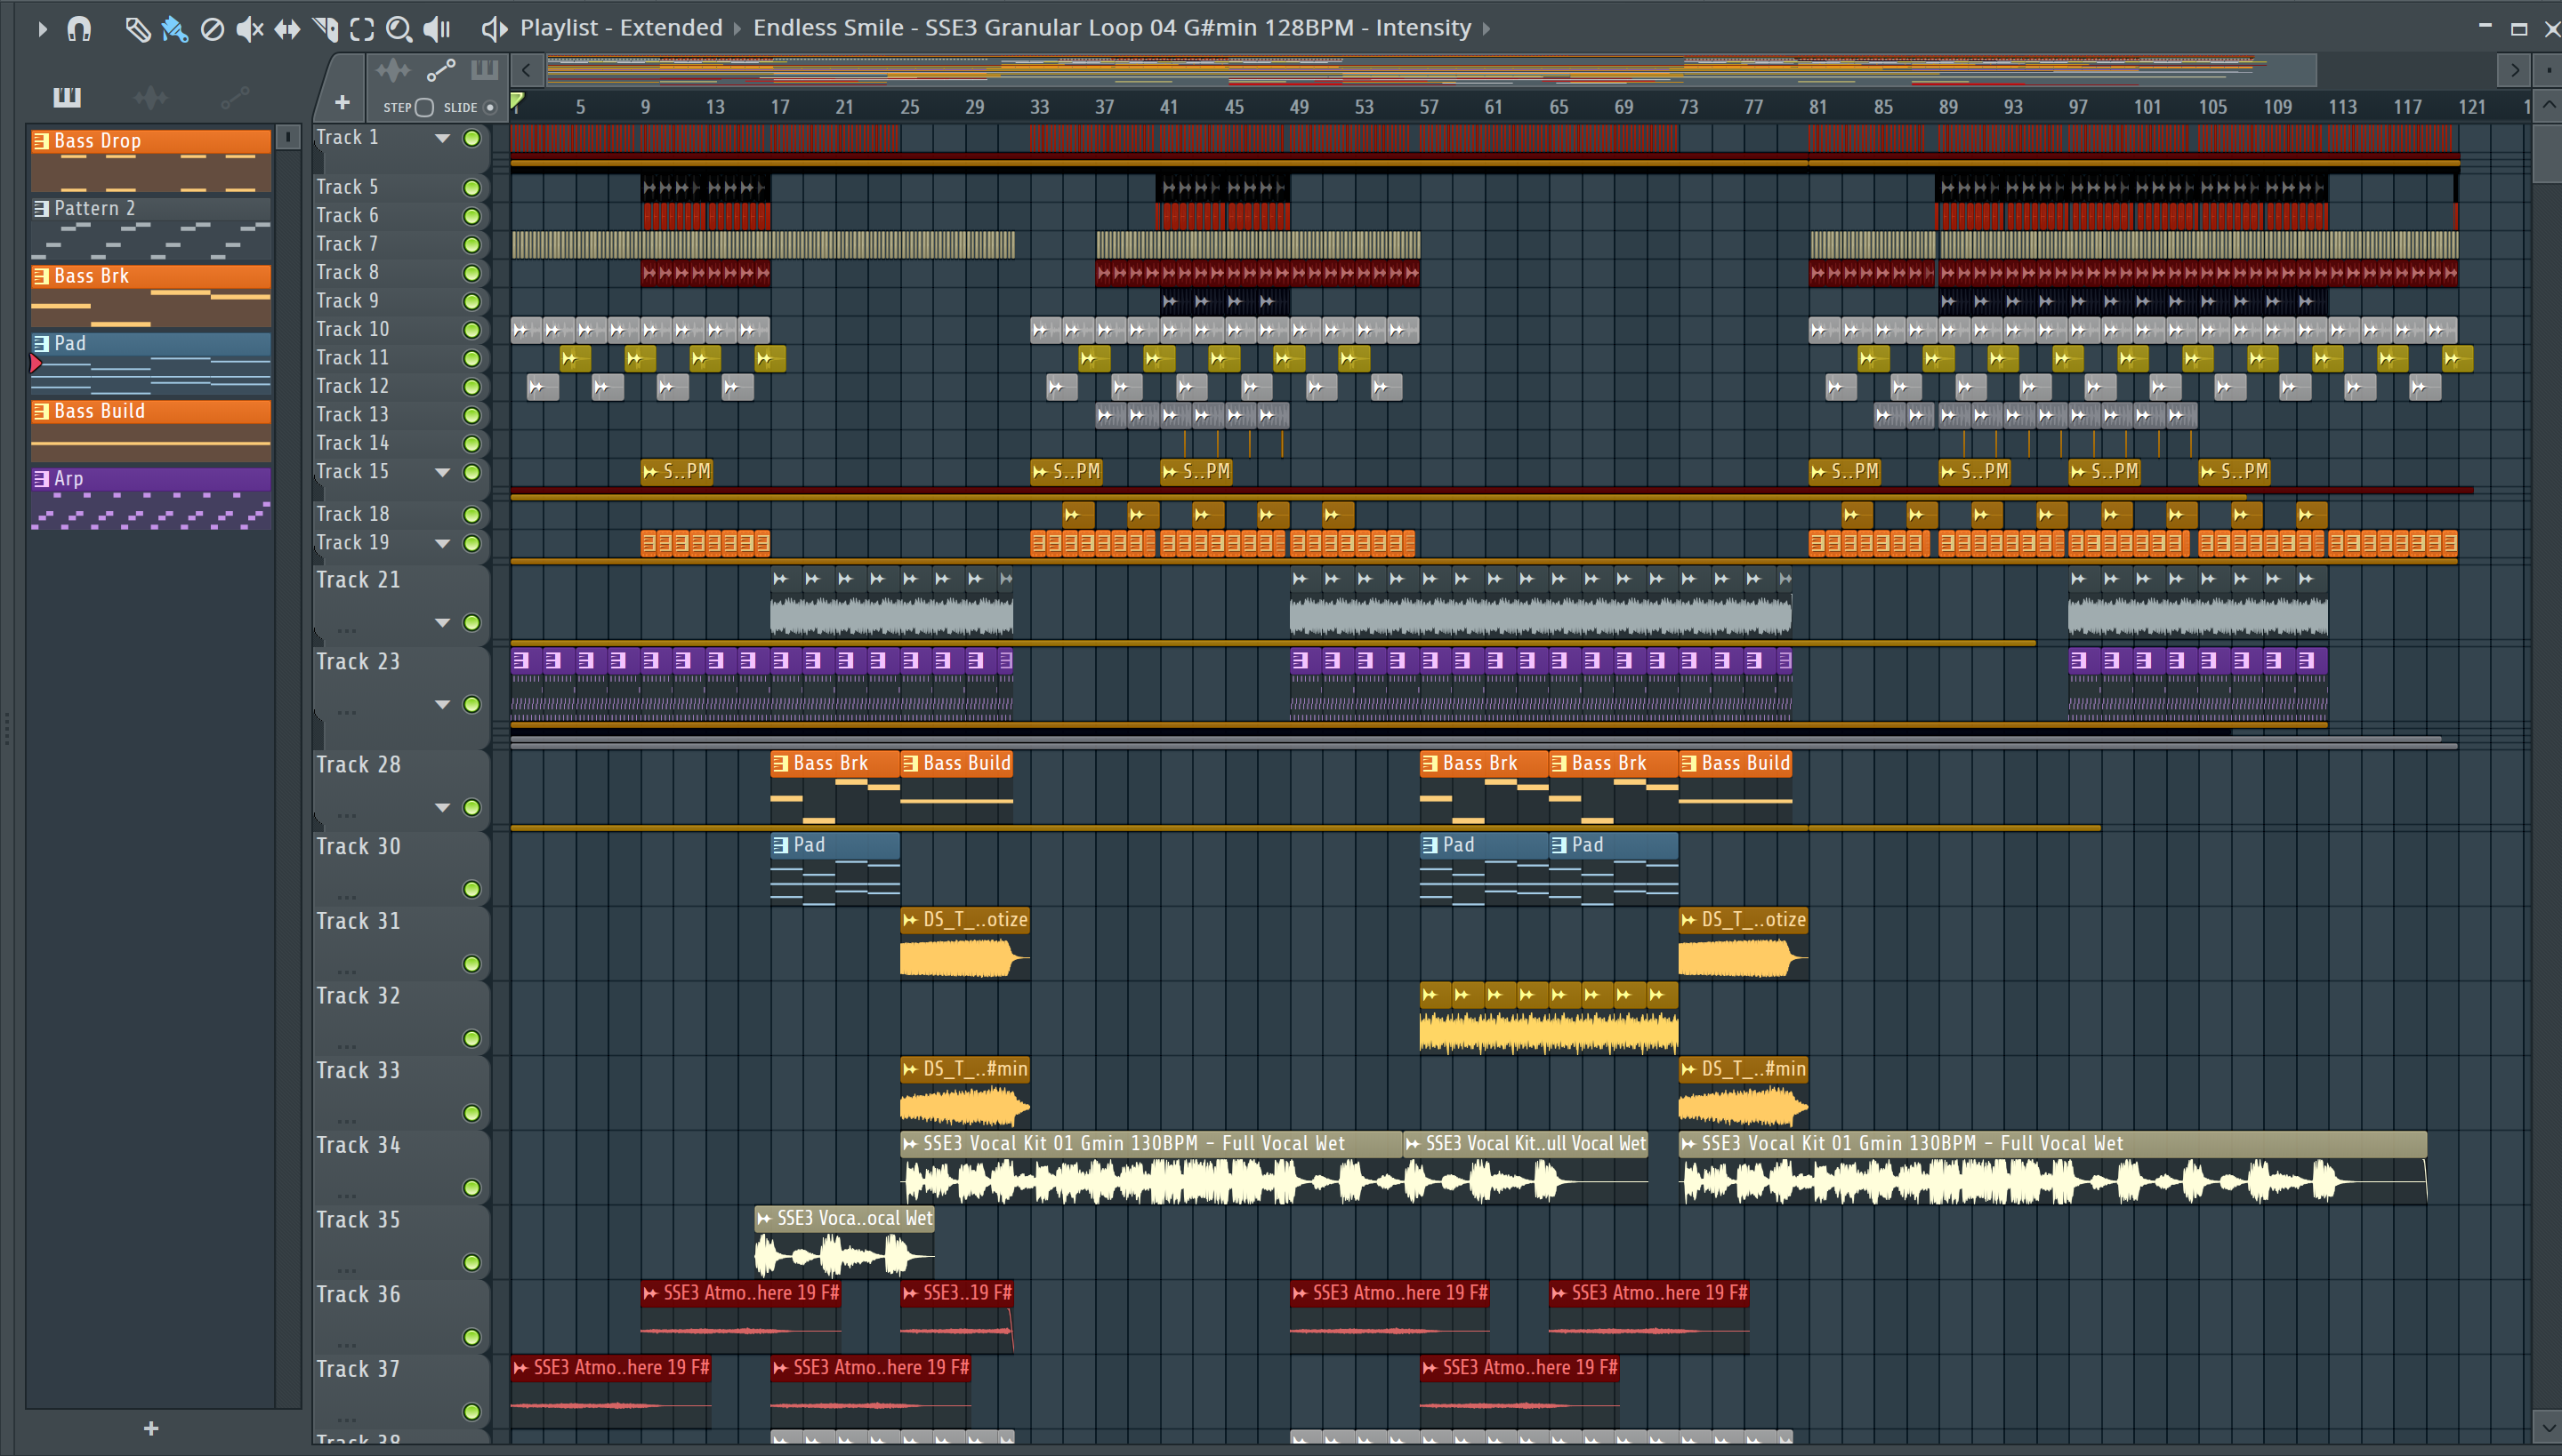Click the playlist vertical scrollbar up arrow
The height and width of the screenshot is (1456, 2562).
pos(2548,105)
